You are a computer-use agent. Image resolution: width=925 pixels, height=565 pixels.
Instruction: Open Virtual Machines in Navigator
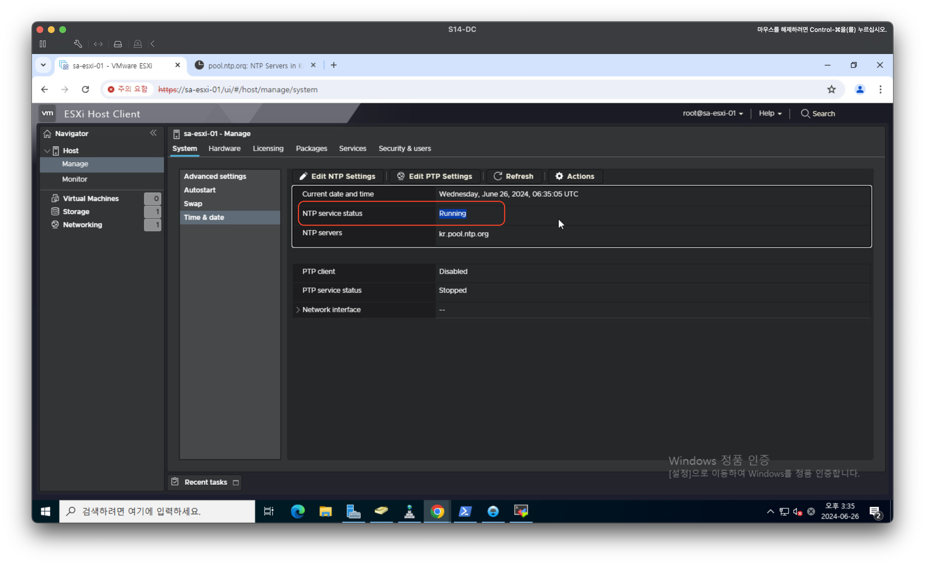pyautogui.click(x=91, y=198)
